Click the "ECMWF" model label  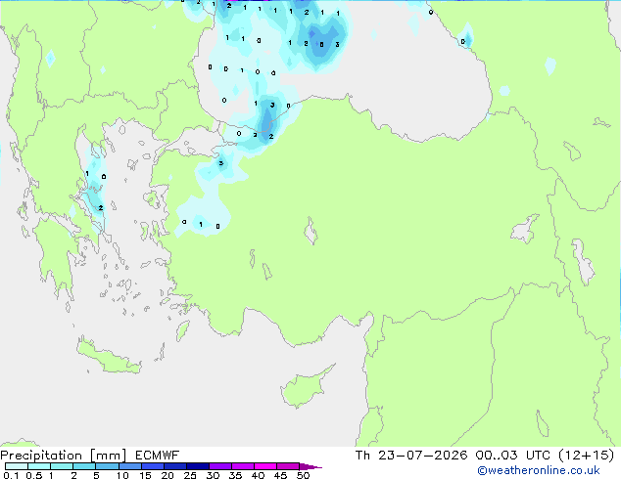click(157, 456)
